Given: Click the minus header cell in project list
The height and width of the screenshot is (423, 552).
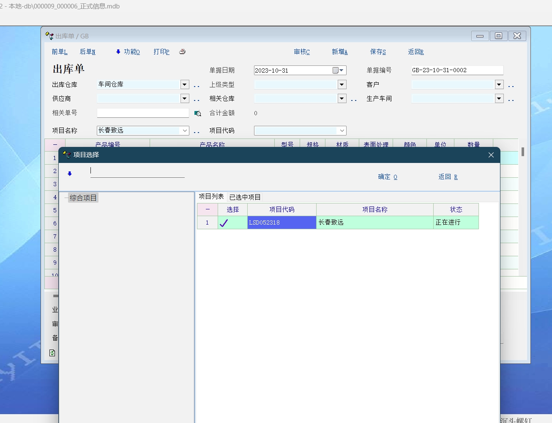Looking at the screenshot, I should tap(208, 209).
